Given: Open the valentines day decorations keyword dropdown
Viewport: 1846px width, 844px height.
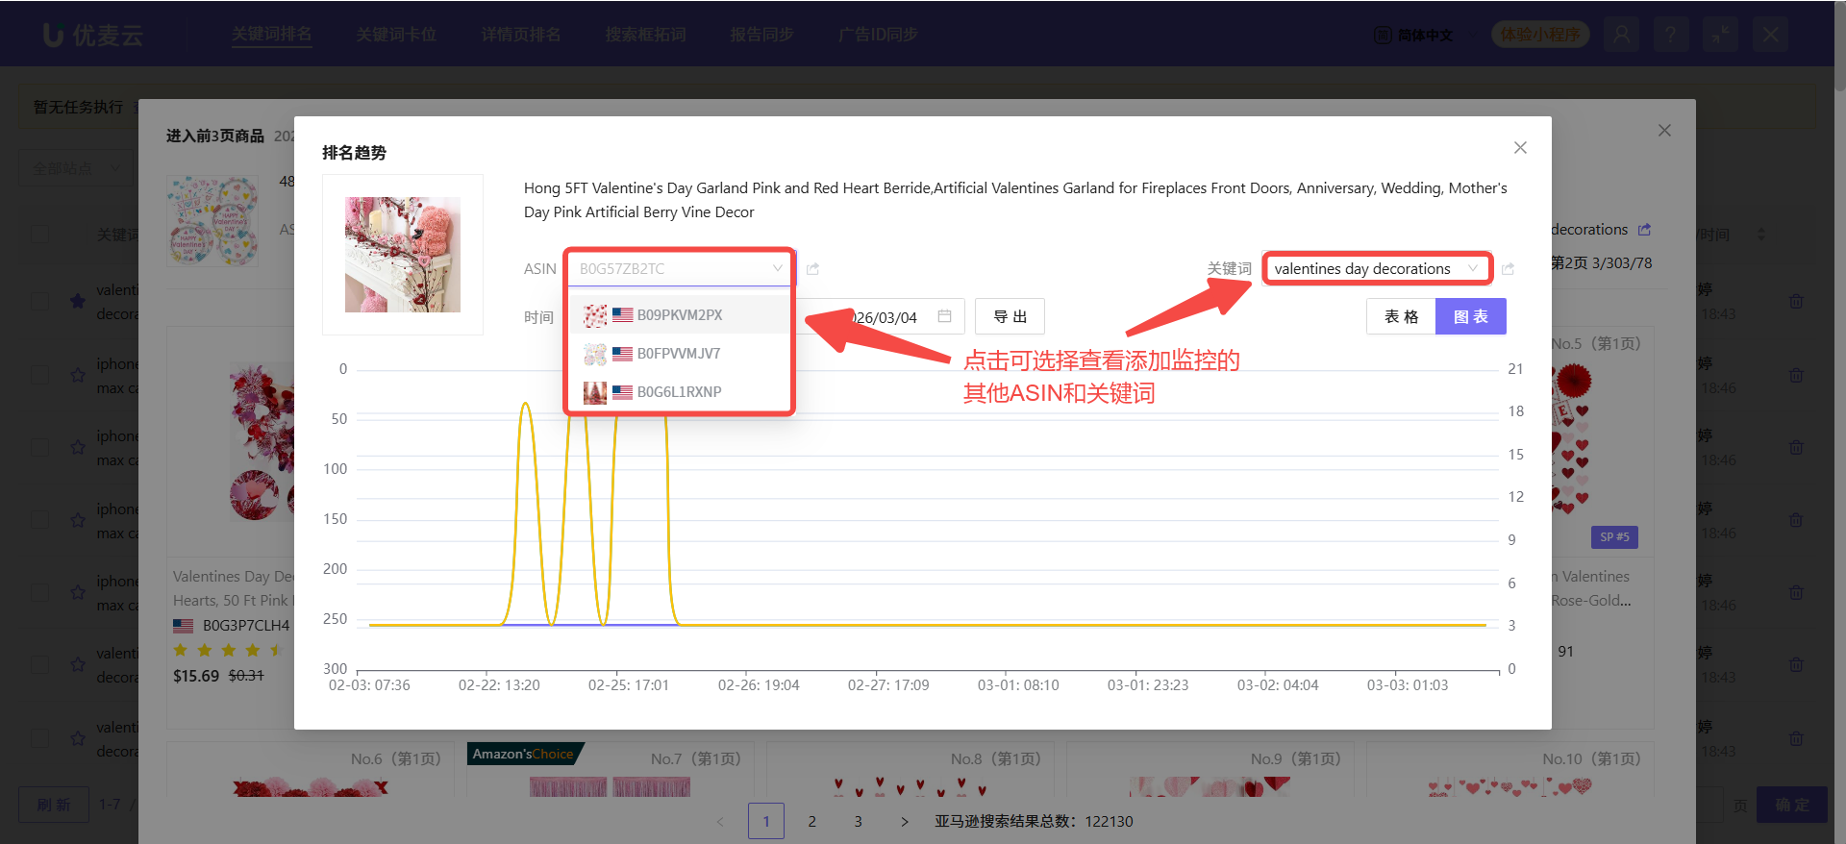Looking at the screenshot, I should (x=1376, y=268).
